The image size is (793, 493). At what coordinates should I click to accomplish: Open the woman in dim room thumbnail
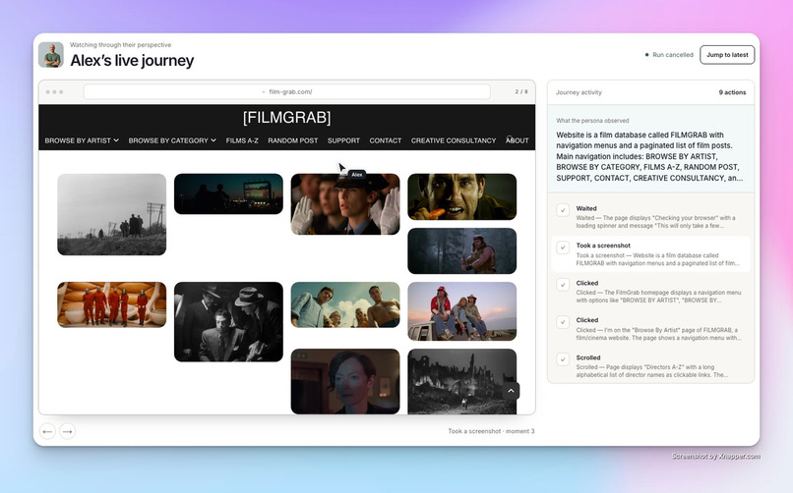click(345, 381)
